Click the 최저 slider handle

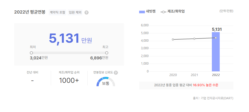pyautogui.click(x=31, y=53)
